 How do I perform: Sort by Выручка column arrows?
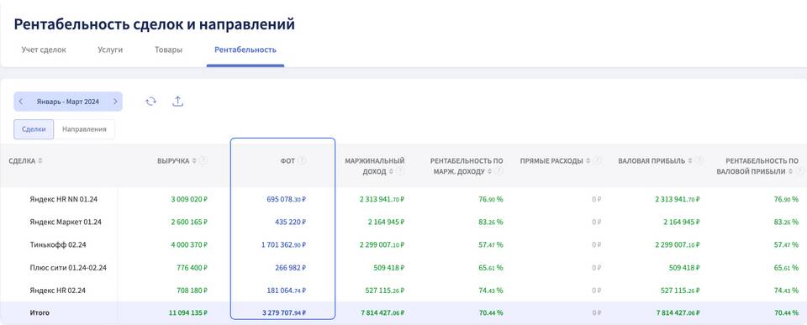[x=194, y=161]
